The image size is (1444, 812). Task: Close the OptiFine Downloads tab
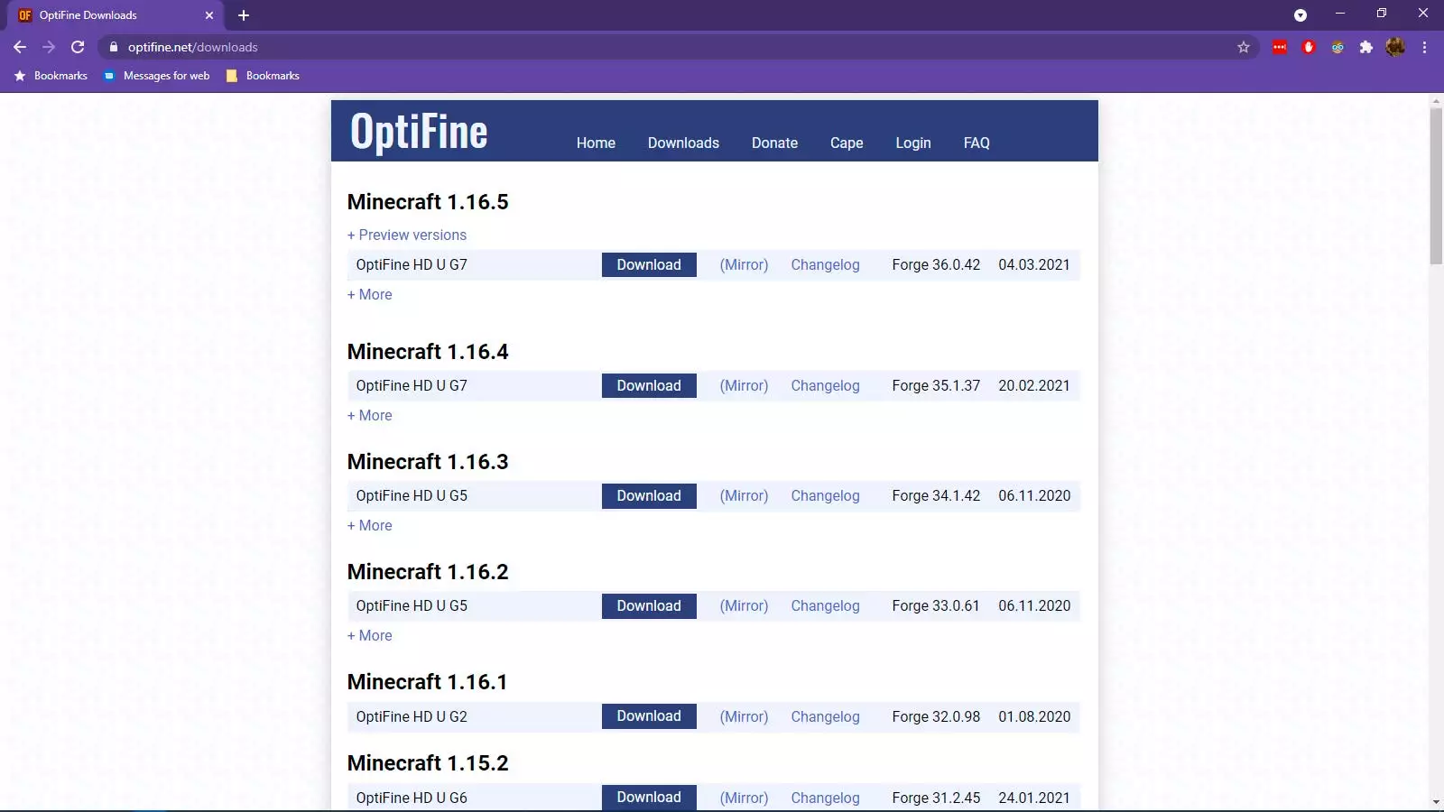(x=209, y=15)
